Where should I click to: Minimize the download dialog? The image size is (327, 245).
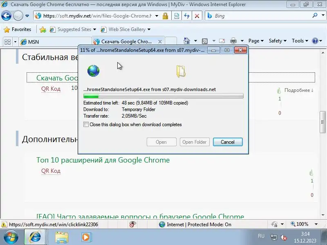(213, 50)
